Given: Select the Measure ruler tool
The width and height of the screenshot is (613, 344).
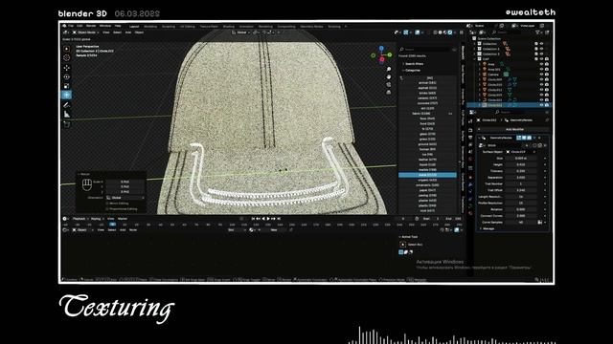Looking at the screenshot, I should tap(66, 115).
